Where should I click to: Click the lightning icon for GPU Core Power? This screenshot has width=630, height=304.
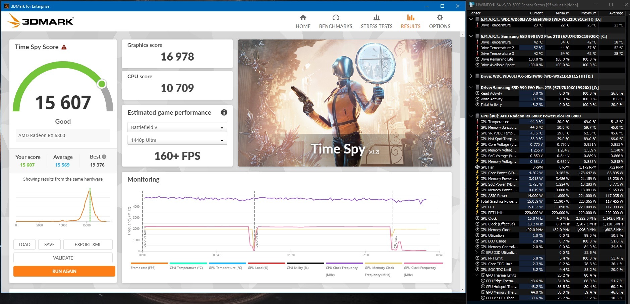click(477, 173)
